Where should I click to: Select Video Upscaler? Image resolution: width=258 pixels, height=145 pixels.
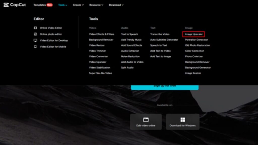pos(98,62)
